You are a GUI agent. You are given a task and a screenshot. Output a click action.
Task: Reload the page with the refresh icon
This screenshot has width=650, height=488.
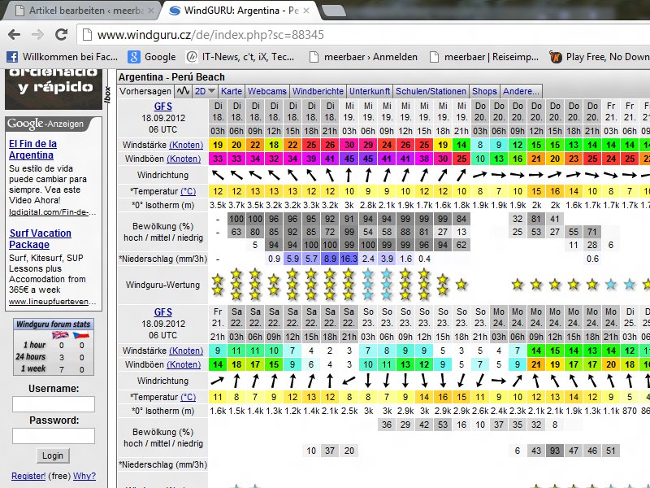(x=62, y=34)
